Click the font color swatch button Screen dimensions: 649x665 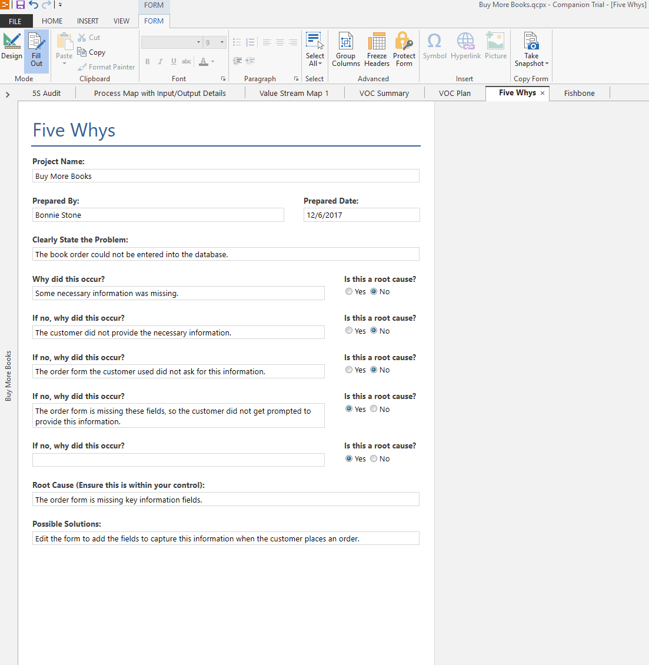pos(204,61)
